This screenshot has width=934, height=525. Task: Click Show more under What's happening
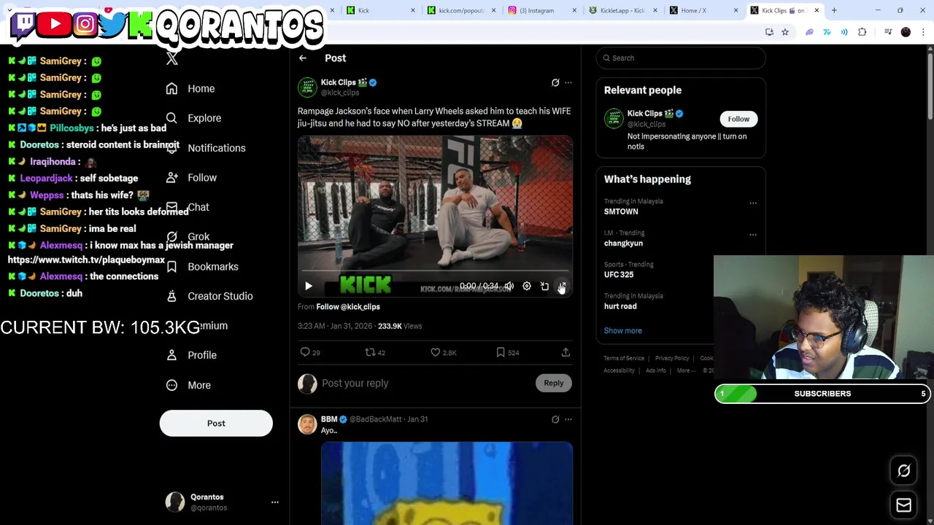pyautogui.click(x=623, y=331)
